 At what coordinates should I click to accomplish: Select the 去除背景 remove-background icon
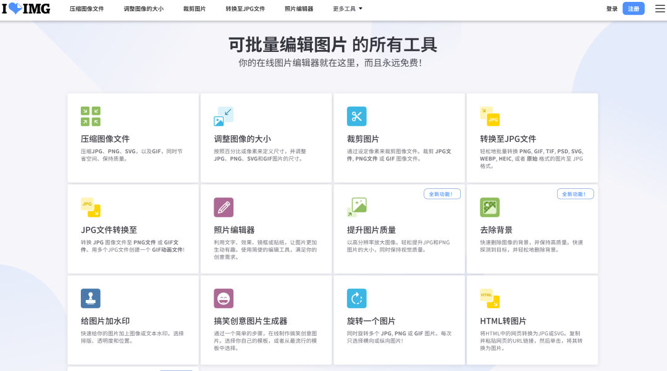(x=490, y=207)
